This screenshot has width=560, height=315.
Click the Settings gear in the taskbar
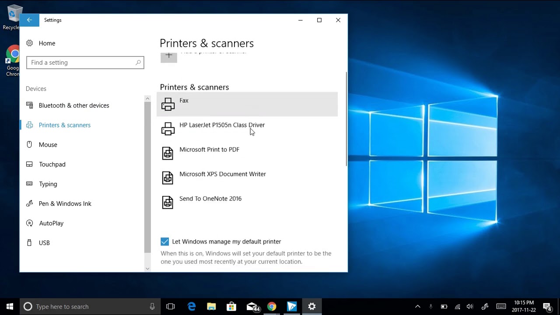312,307
